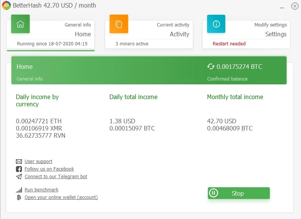Screen dimensions: 301x219
Task: Open your online wallet account link
Action: click(61, 197)
